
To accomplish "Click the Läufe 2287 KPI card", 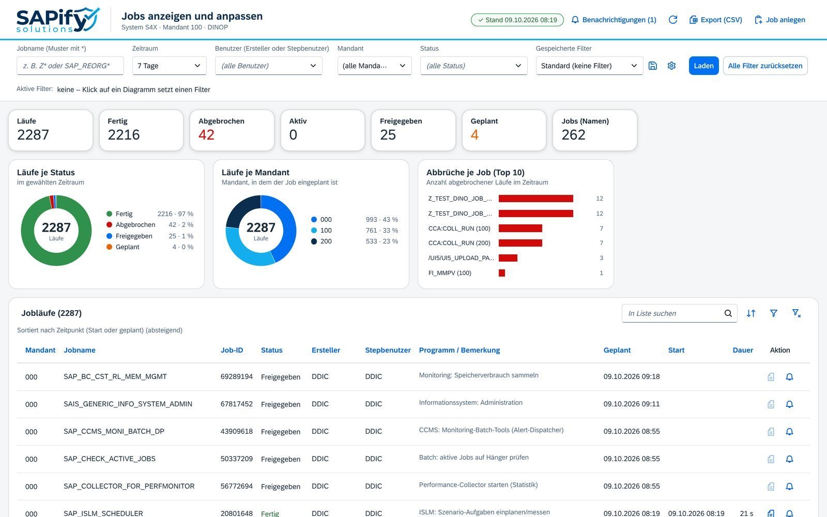I will (51, 130).
